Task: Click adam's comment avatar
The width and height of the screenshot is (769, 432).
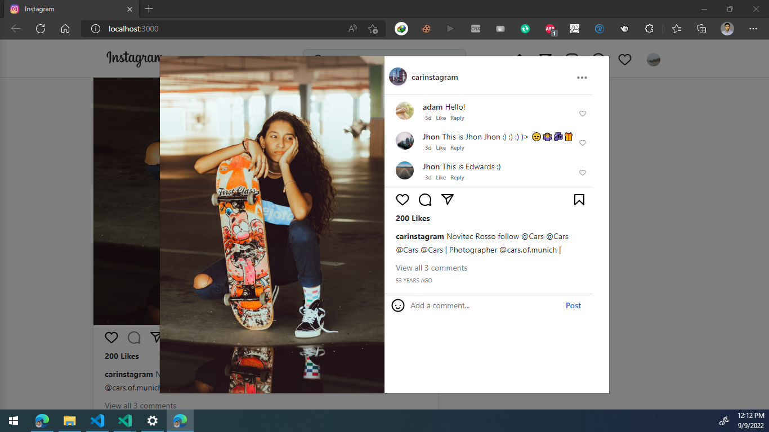Action: pos(405,111)
